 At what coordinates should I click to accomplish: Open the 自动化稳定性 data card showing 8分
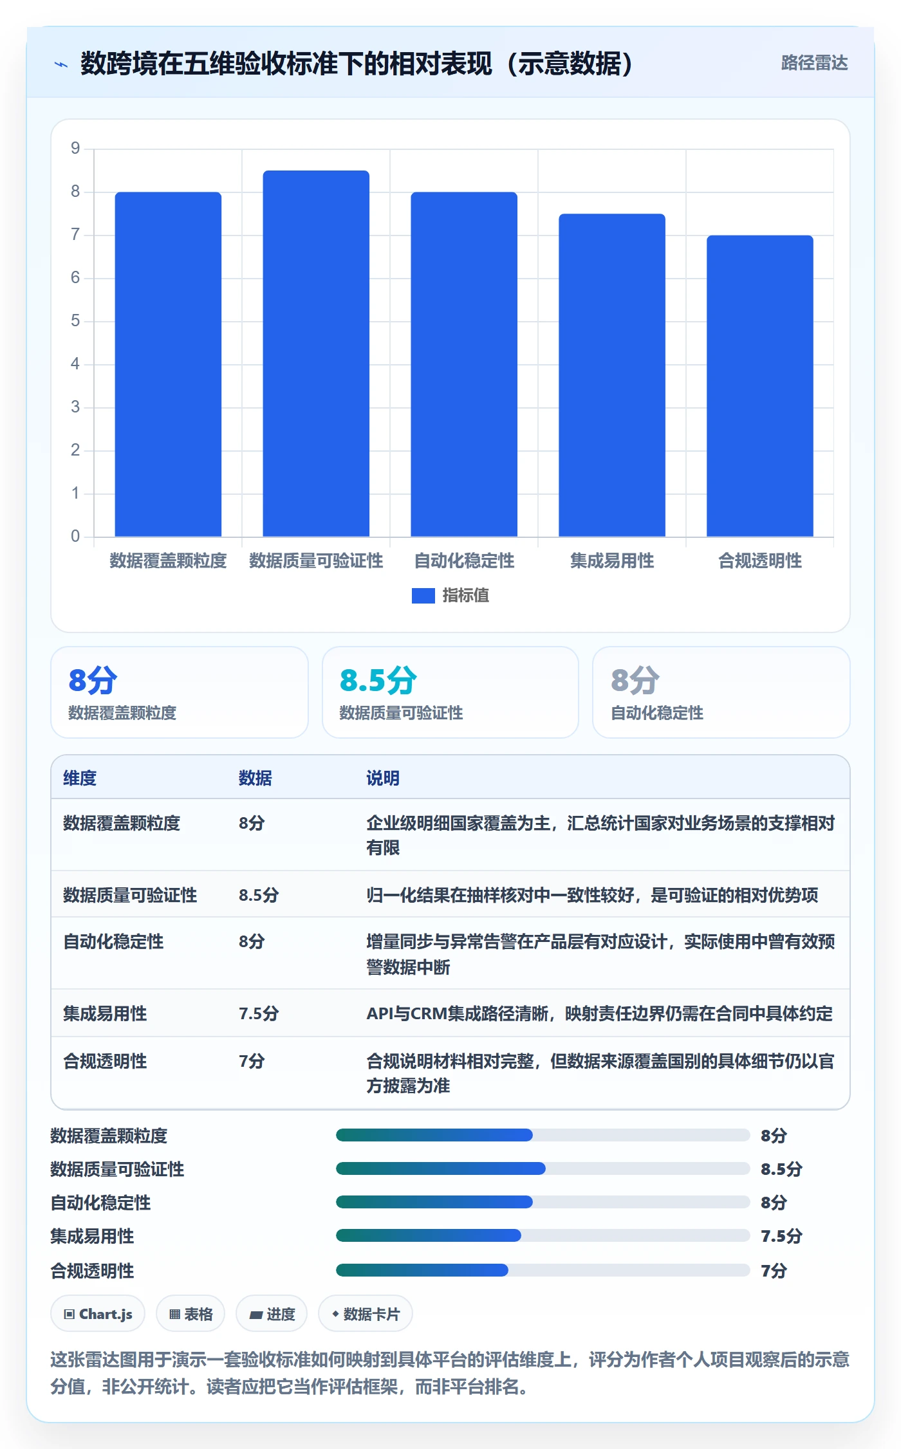click(721, 692)
